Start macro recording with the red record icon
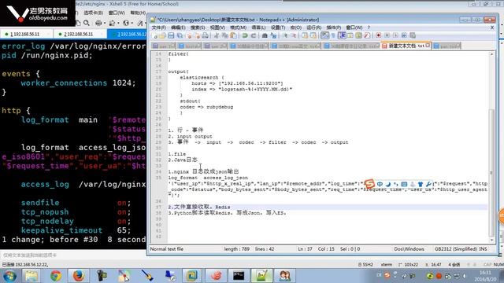The height and width of the screenshot is (283, 504). click(378, 35)
